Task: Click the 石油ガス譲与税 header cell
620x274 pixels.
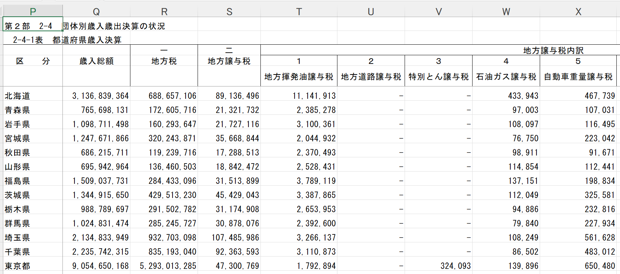Action: pyautogui.click(x=506, y=77)
